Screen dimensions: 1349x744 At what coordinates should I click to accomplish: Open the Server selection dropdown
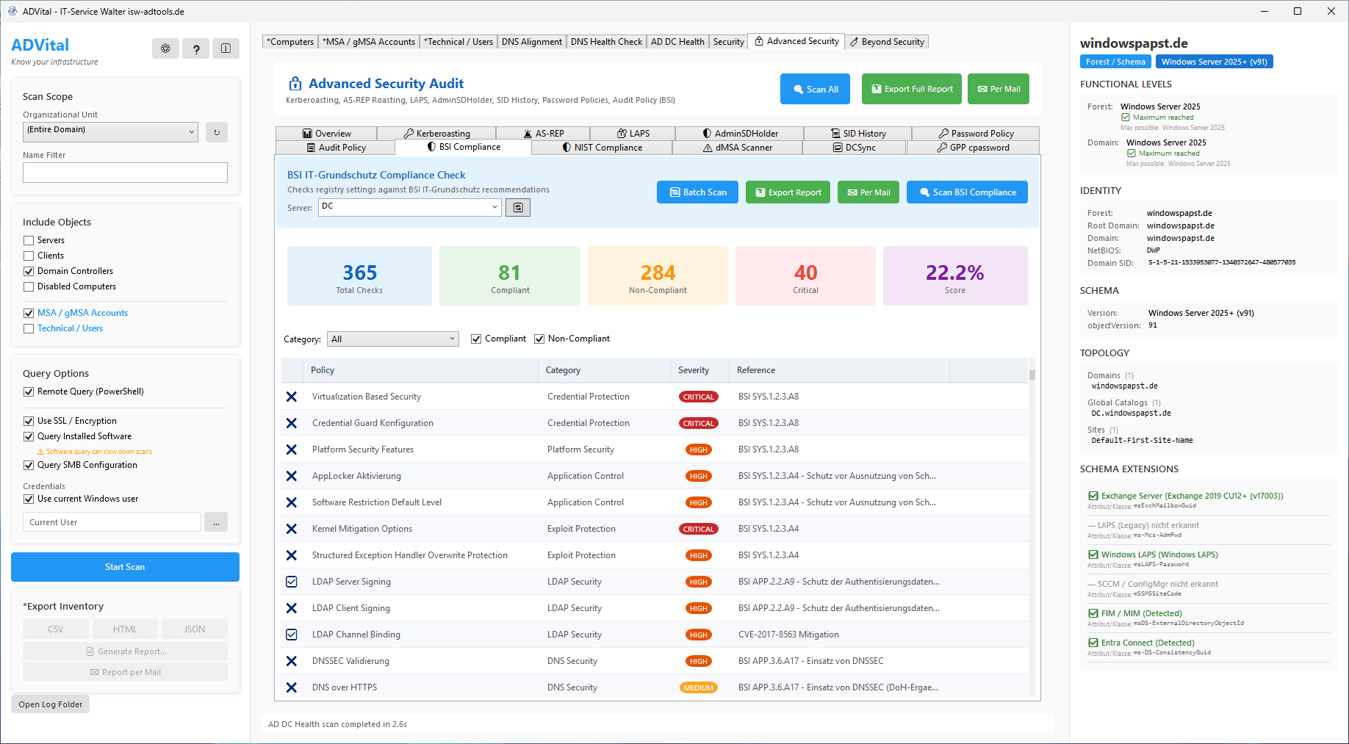click(x=409, y=207)
